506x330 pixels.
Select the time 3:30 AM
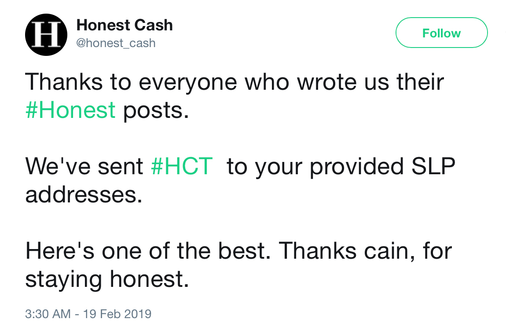(47, 314)
